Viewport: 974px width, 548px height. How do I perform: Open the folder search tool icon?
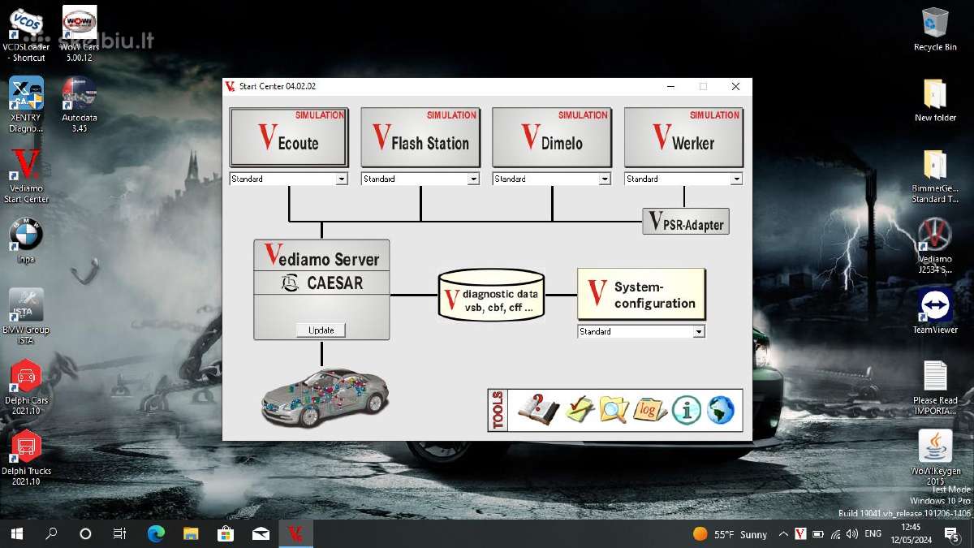point(614,409)
